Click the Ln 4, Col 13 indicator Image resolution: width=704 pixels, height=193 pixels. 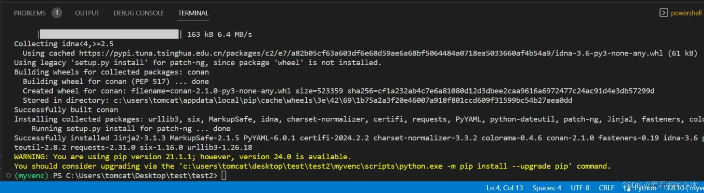tap(505, 188)
